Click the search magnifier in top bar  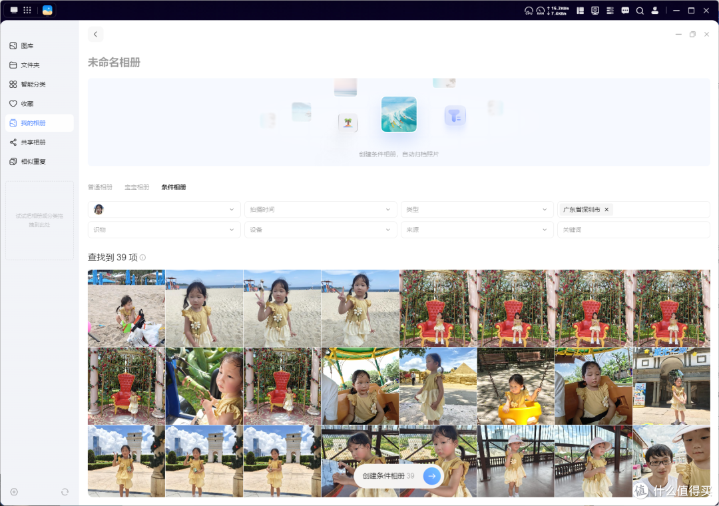click(x=640, y=11)
